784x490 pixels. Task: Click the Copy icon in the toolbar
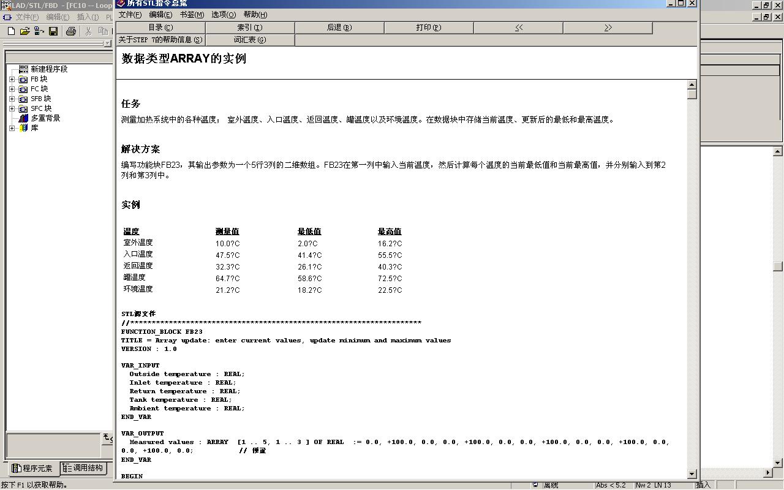[x=103, y=31]
